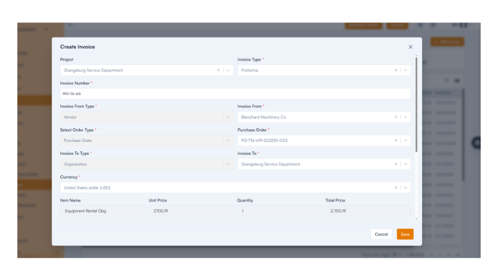Viewport: 498px width, 280px height.
Task: Open the Invoice Type dropdown
Action: point(405,70)
